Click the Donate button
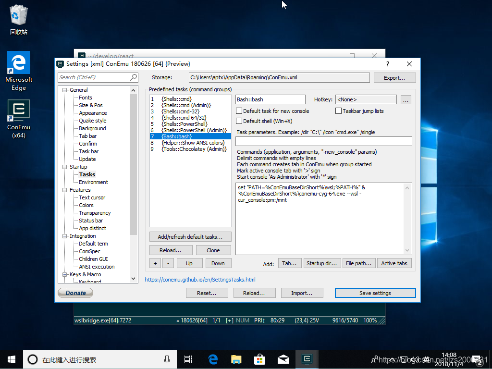This screenshot has width=492, height=369. coord(75,293)
